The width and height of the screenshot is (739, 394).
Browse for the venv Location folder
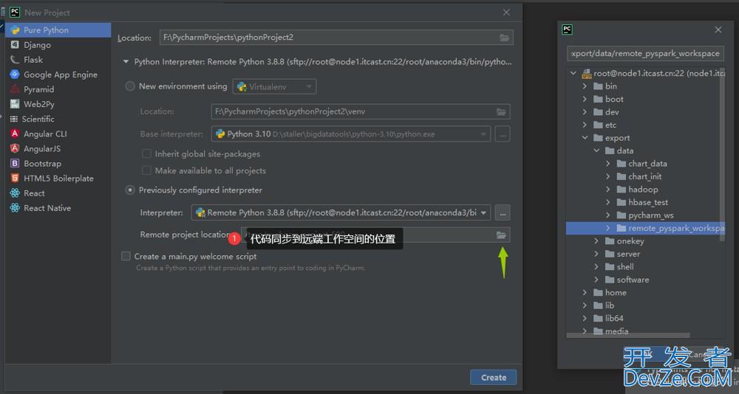501,112
